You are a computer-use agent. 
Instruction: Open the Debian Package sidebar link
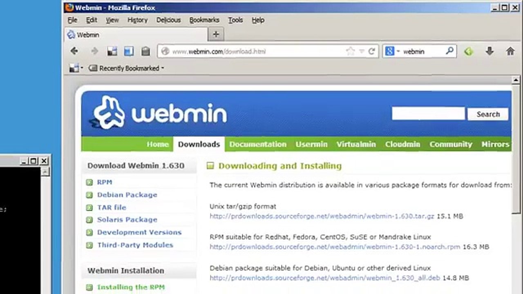[127, 195]
